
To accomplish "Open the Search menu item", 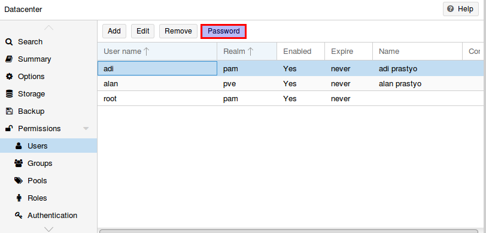I will point(48,42).
